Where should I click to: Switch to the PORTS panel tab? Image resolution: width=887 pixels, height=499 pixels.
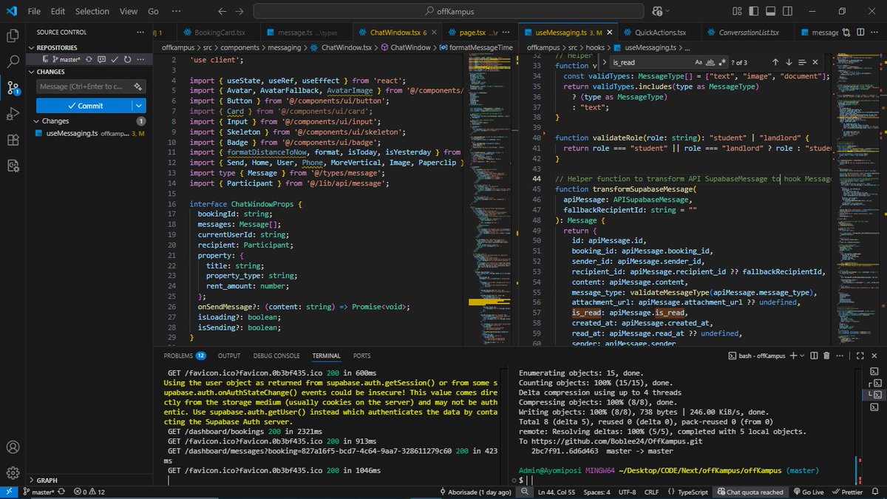[x=361, y=356]
